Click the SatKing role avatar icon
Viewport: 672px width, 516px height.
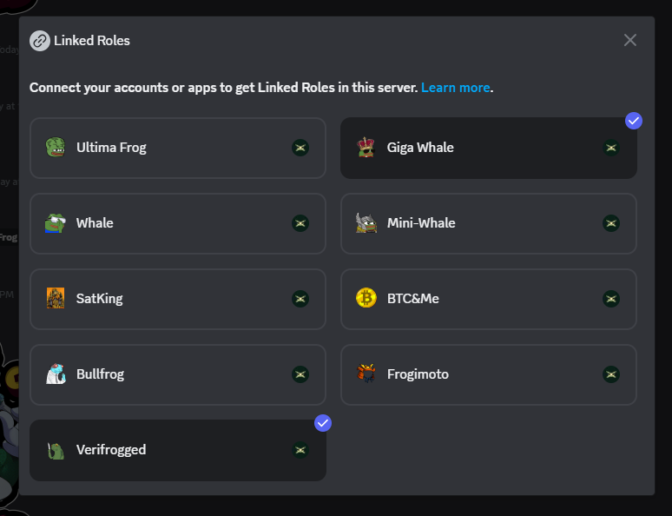(56, 299)
